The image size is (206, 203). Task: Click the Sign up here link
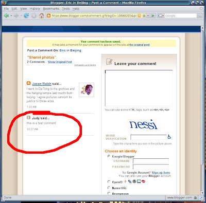tap(161, 173)
